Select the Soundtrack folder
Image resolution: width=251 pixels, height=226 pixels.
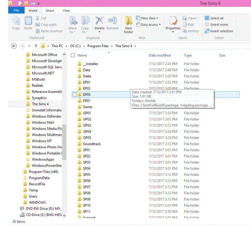pyautogui.click(x=92, y=144)
